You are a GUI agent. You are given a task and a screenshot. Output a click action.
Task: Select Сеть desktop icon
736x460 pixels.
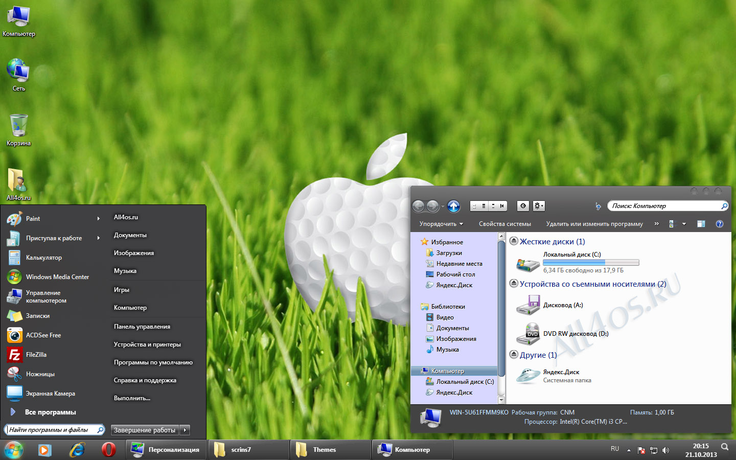click(18, 75)
